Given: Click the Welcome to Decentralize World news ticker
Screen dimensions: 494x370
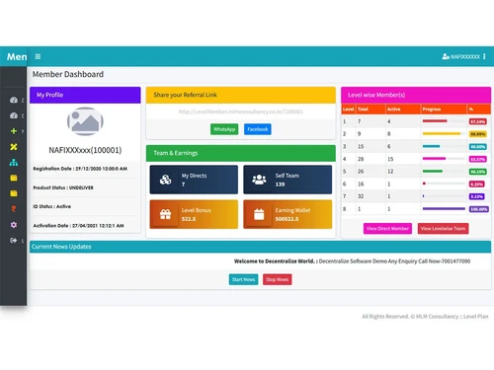Looking at the screenshot, I should pyautogui.click(x=352, y=261).
